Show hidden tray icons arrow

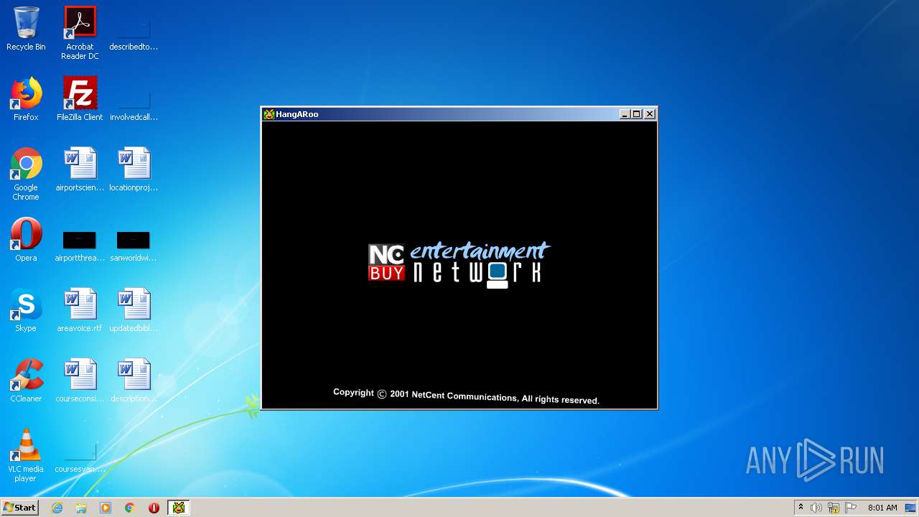pyautogui.click(x=801, y=508)
